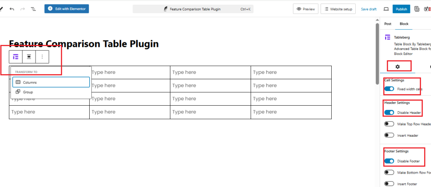Screen dimensions: 431x187
Task: Open the Yoast SEO icon in top bar
Action: 428,9
